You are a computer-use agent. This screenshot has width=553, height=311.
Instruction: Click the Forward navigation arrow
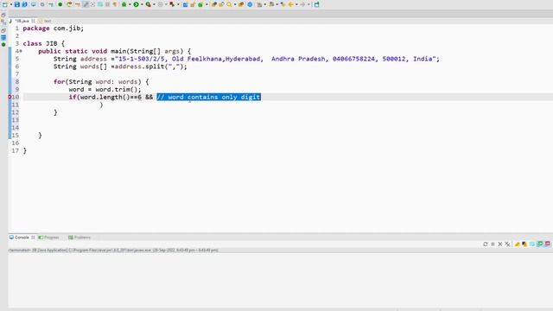pos(302,4)
